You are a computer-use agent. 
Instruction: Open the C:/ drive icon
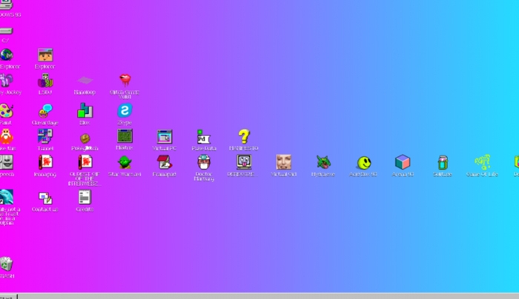(6, 31)
